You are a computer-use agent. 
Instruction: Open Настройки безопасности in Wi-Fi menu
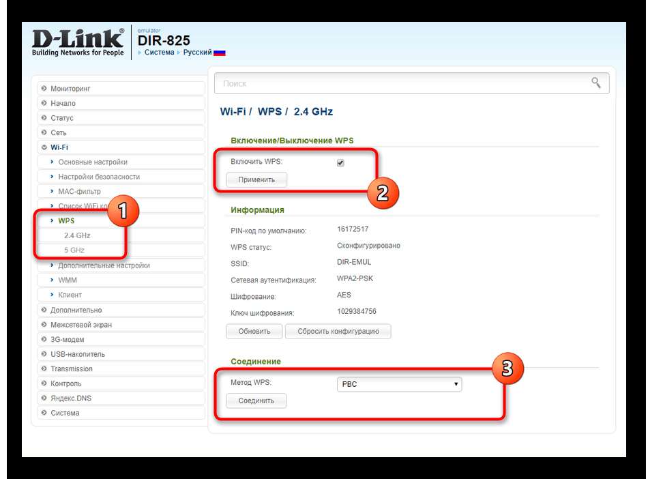[99, 177]
